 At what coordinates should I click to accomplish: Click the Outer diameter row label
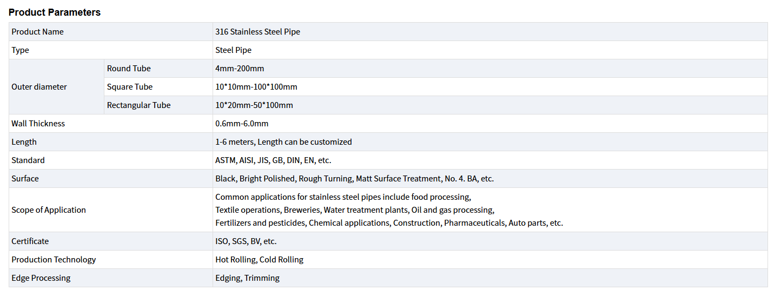(x=39, y=87)
